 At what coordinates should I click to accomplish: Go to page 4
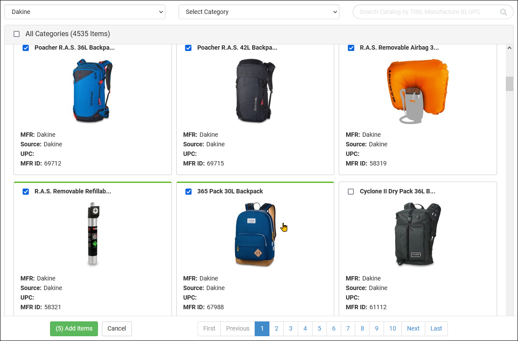point(305,329)
